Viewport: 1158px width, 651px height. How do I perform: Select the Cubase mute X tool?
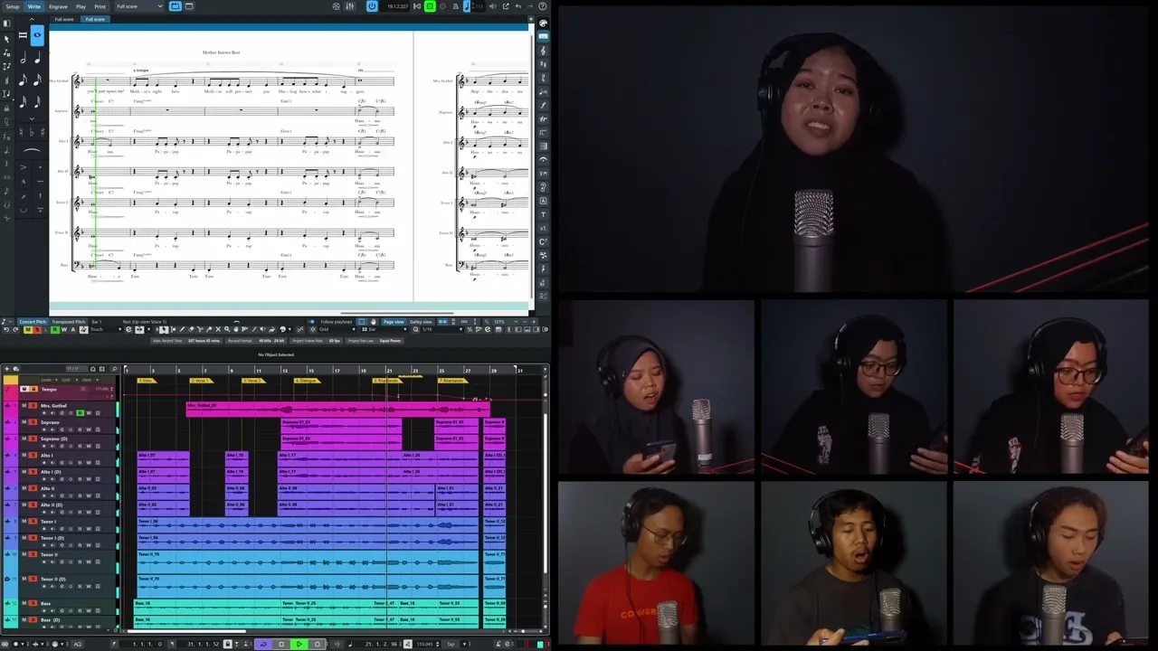click(218, 329)
